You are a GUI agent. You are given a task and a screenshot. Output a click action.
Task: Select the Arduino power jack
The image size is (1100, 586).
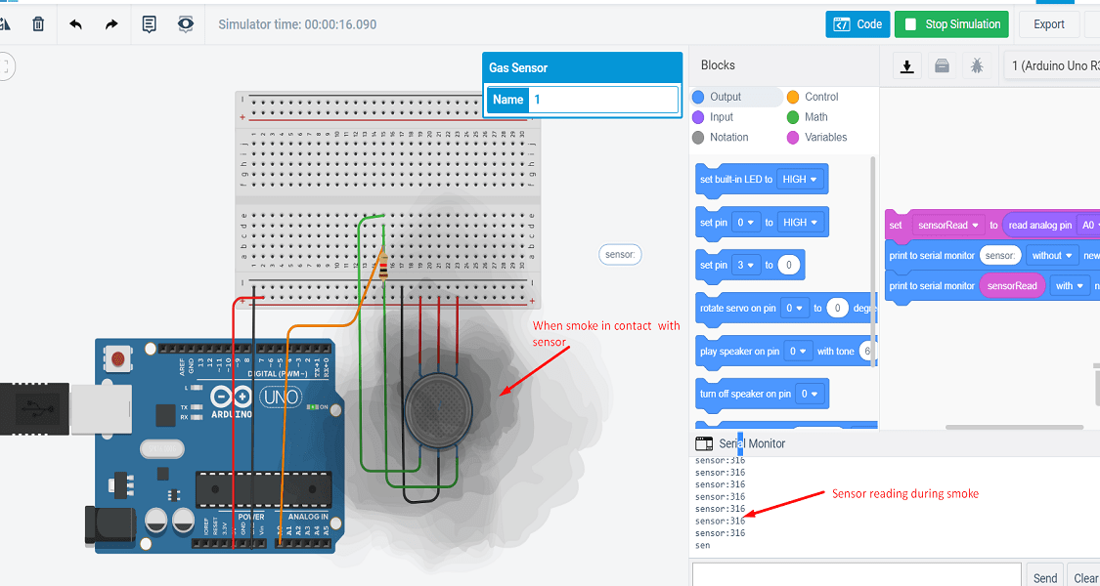pyautogui.click(x=110, y=525)
